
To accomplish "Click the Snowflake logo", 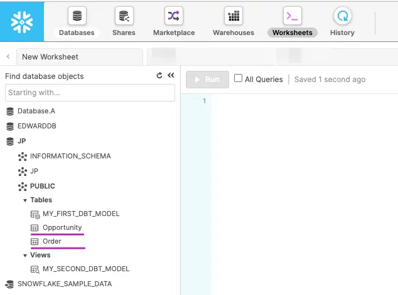I will click(22, 22).
